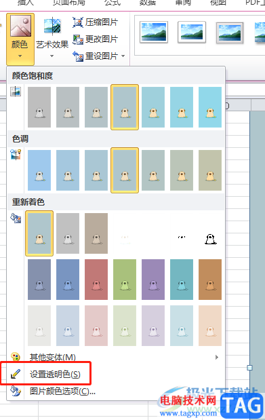The width and height of the screenshot is (265, 420).
Task: Open the 页面布局 ribbon tab
Action: [x=69, y=3]
